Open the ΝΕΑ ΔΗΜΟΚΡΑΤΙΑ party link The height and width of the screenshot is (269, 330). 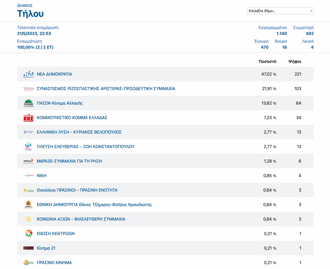[x=54, y=74]
